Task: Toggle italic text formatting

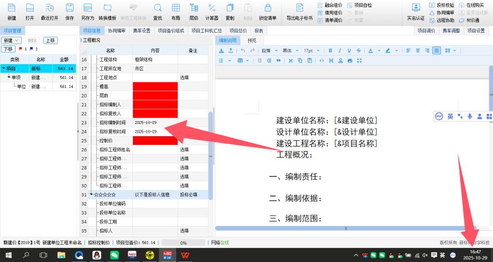Action: tap(340, 51)
